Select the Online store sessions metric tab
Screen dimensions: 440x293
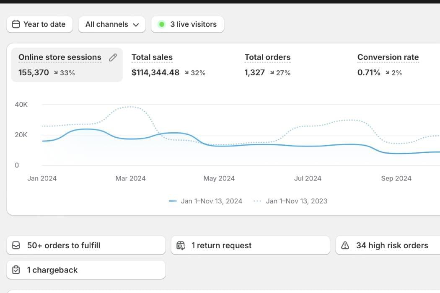click(x=60, y=57)
